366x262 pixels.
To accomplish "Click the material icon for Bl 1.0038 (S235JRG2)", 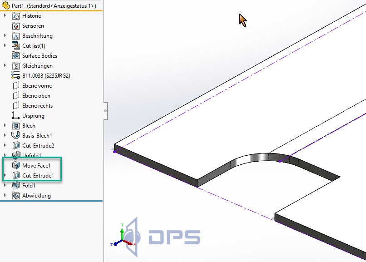I will (x=15, y=75).
